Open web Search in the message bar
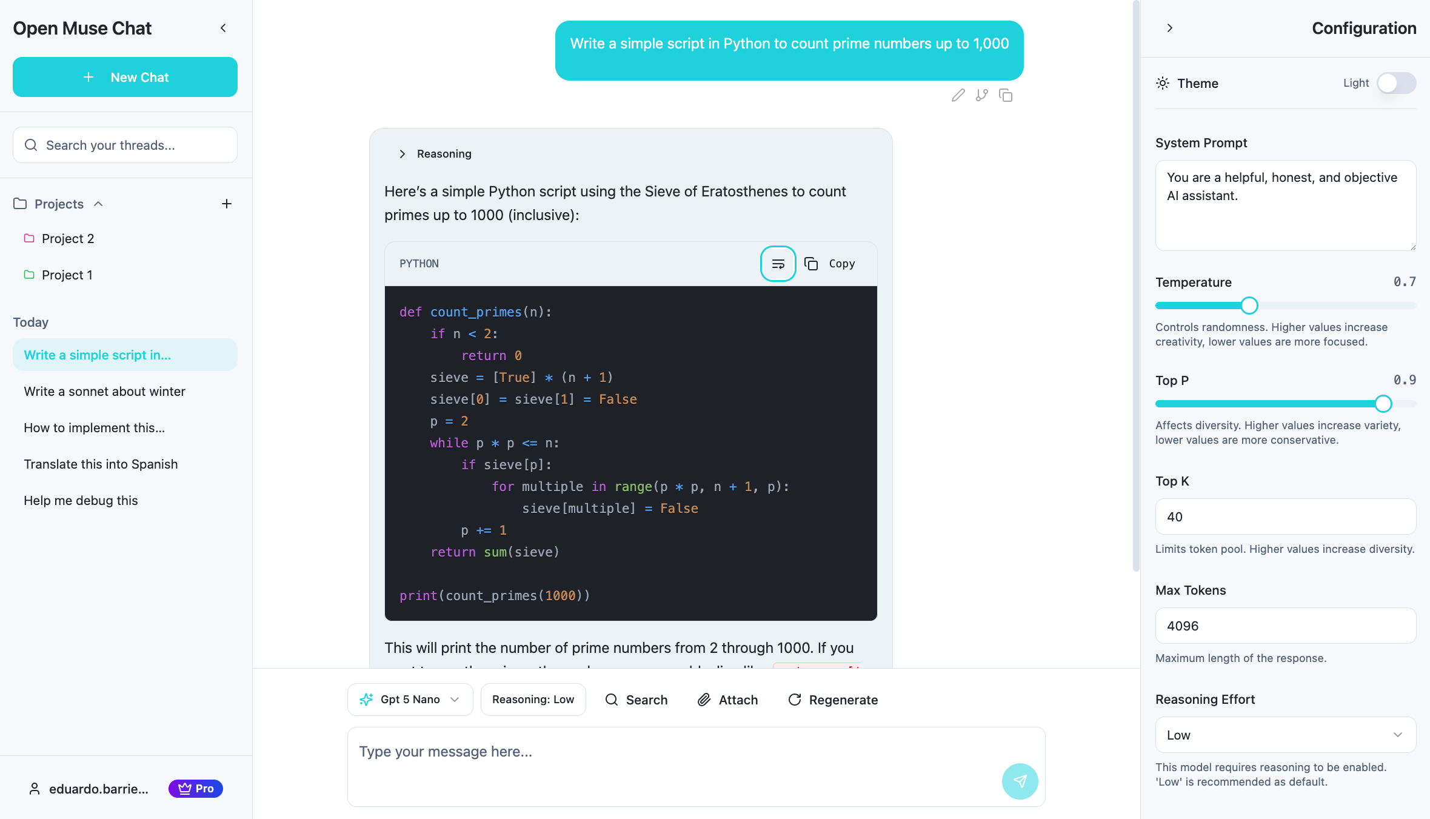1430x819 pixels. click(x=636, y=700)
